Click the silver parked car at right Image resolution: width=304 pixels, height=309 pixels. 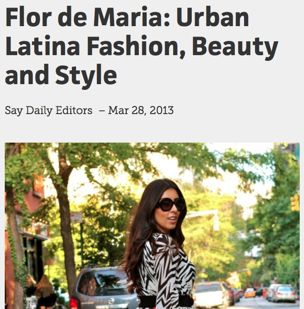click(283, 293)
